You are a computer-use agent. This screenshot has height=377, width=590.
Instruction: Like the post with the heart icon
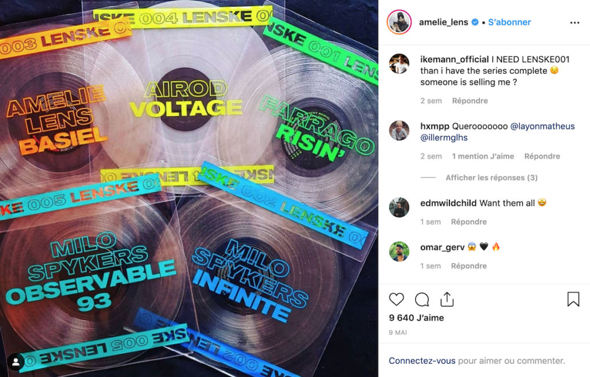396,299
